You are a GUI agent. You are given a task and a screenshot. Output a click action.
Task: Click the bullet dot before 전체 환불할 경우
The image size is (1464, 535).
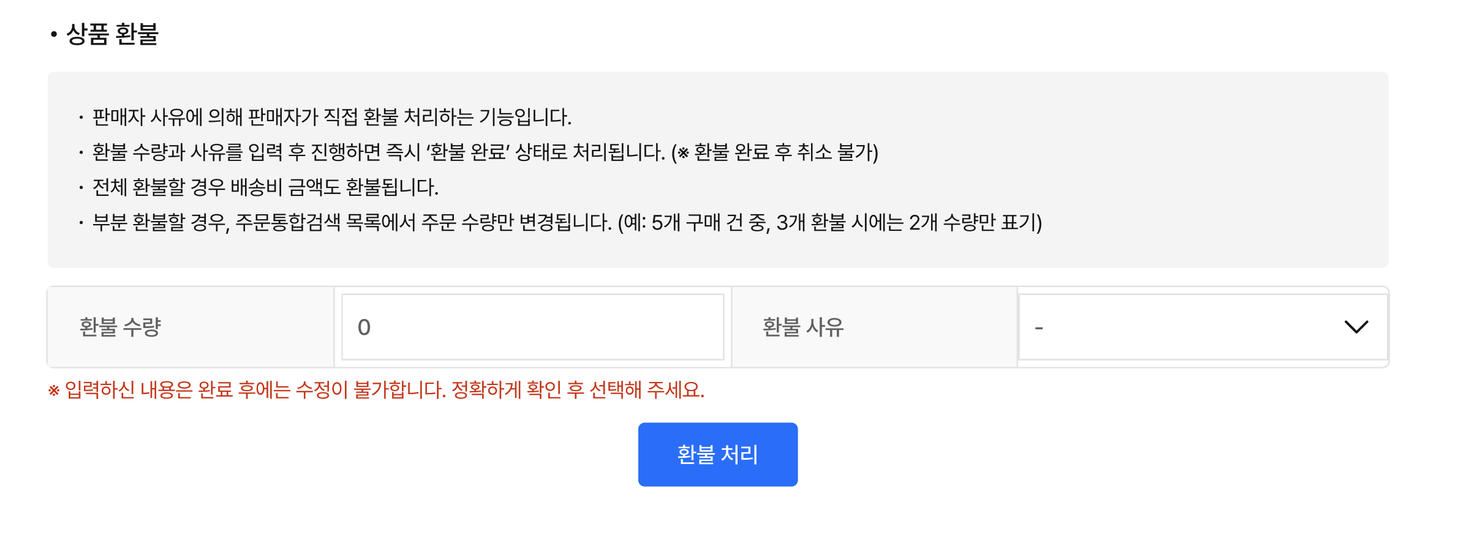tap(81, 187)
